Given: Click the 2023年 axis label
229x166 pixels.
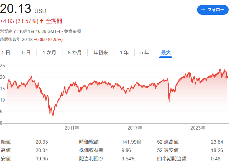Looking at the screenshot, I should 198,128.
